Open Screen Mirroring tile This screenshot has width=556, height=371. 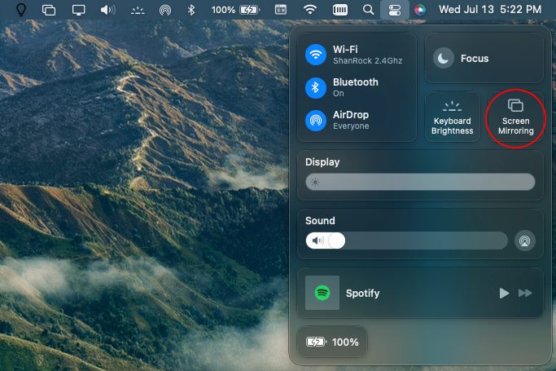point(515,117)
